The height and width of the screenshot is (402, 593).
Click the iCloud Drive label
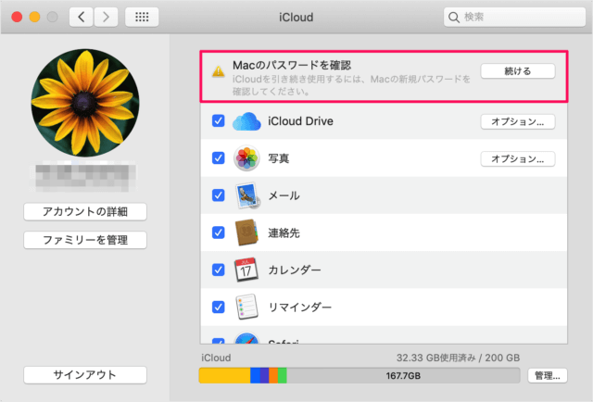click(300, 121)
